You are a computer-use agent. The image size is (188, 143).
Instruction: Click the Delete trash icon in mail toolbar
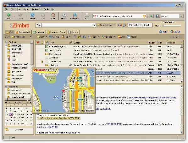(x=75, y=37)
